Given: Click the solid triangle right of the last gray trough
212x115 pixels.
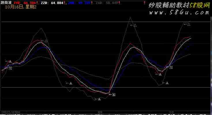Looking at the screenshot, I should (x=167, y=83).
